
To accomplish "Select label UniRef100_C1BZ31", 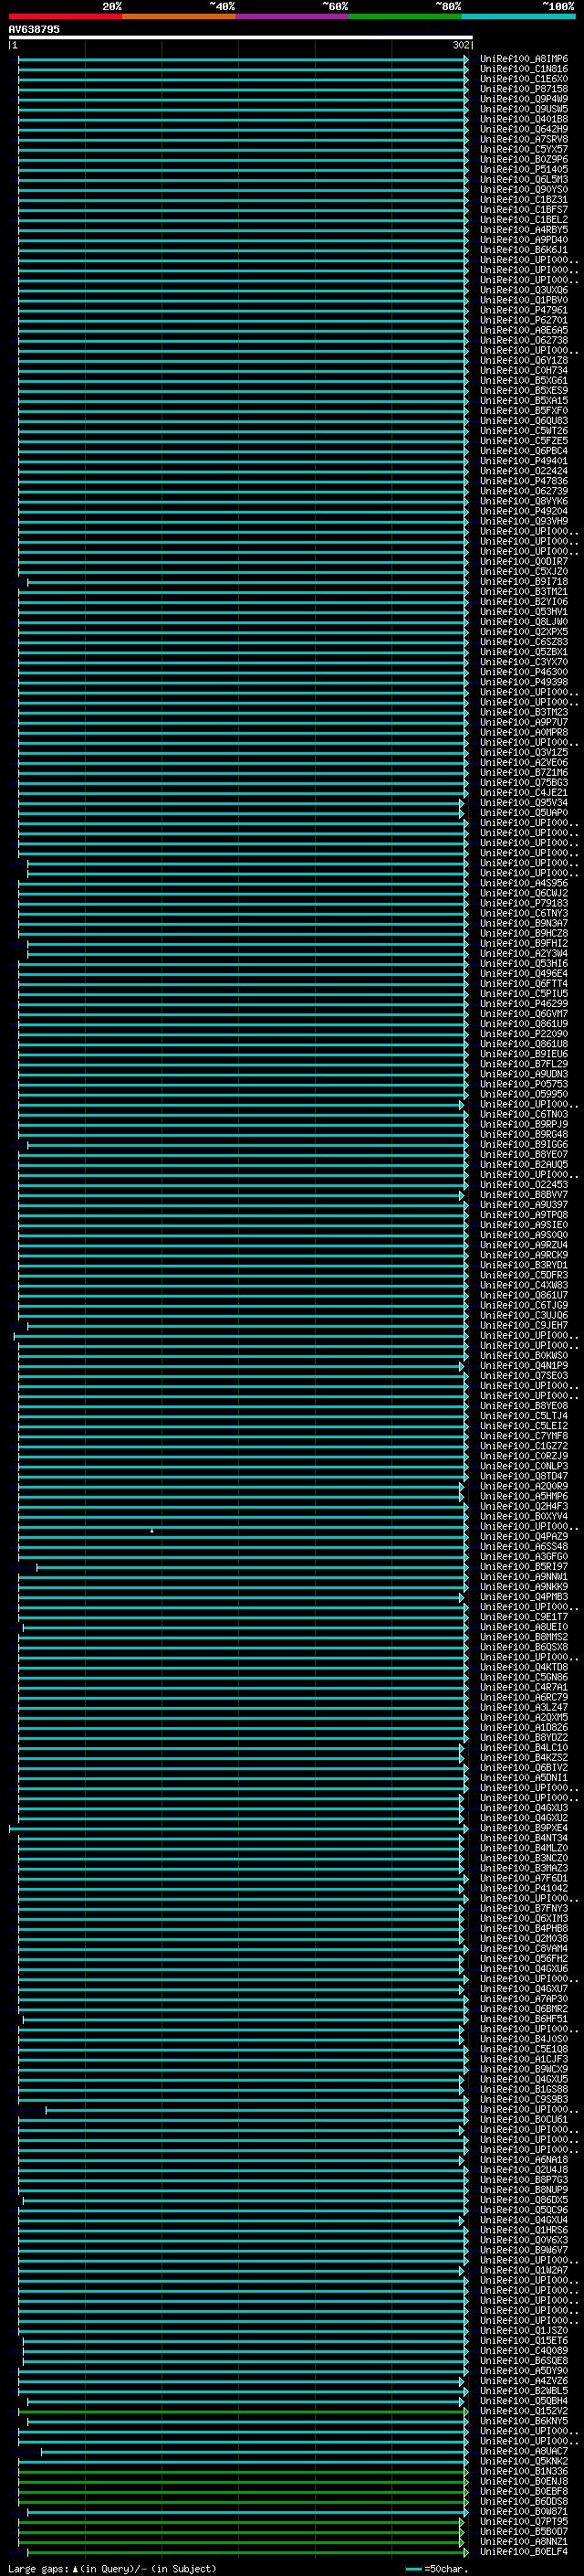I will (x=524, y=200).
